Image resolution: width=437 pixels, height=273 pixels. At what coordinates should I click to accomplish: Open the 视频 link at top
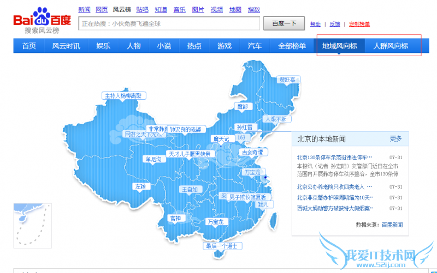(217, 10)
